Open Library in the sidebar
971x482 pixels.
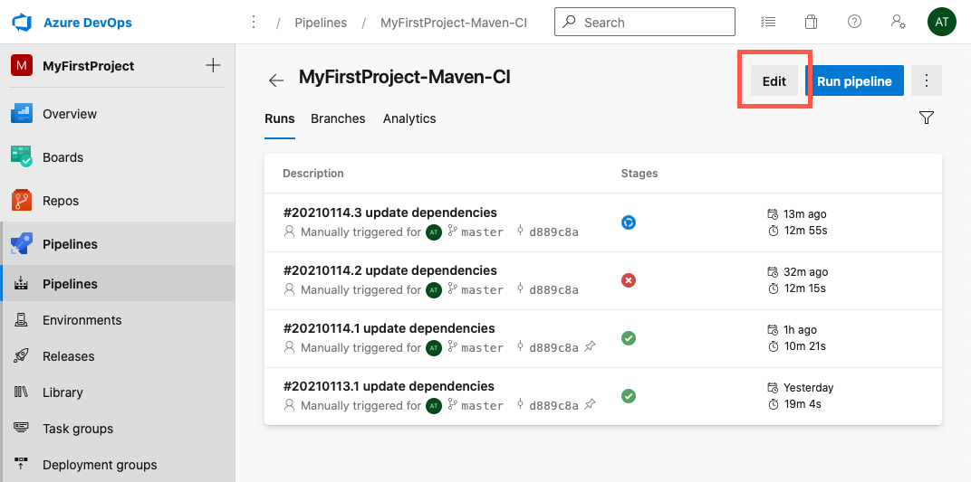pos(118,392)
